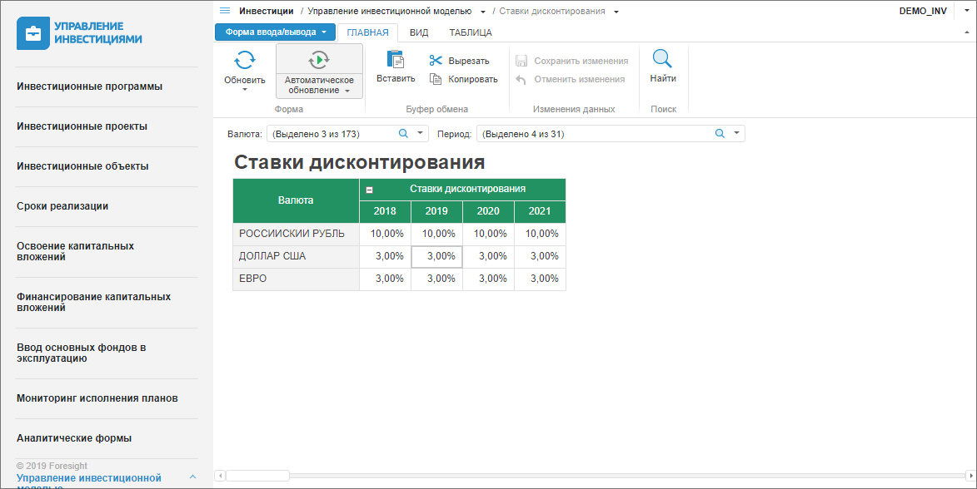Click the hamburger menu icon beside Инвестиции
This screenshot has width=977, height=489.
225,11
